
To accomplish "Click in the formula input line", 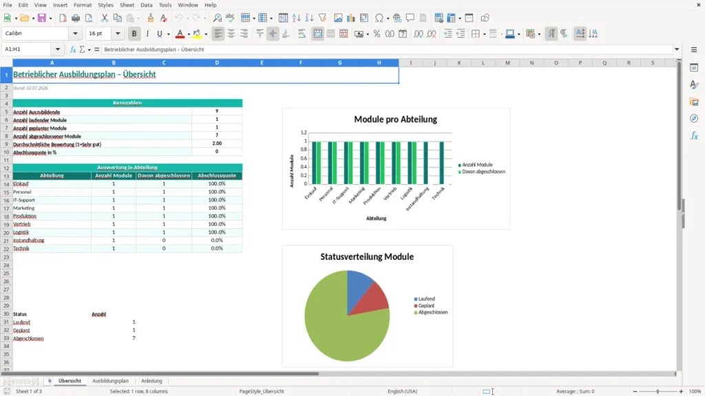I will [387, 49].
